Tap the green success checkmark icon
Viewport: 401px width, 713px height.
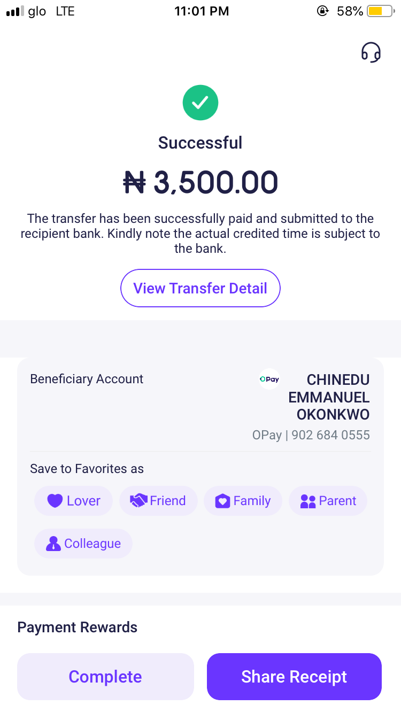click(200, 103)
